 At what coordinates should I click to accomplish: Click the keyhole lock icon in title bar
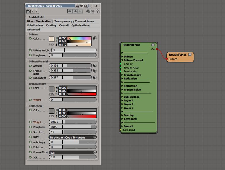click(x=86, y=6)
